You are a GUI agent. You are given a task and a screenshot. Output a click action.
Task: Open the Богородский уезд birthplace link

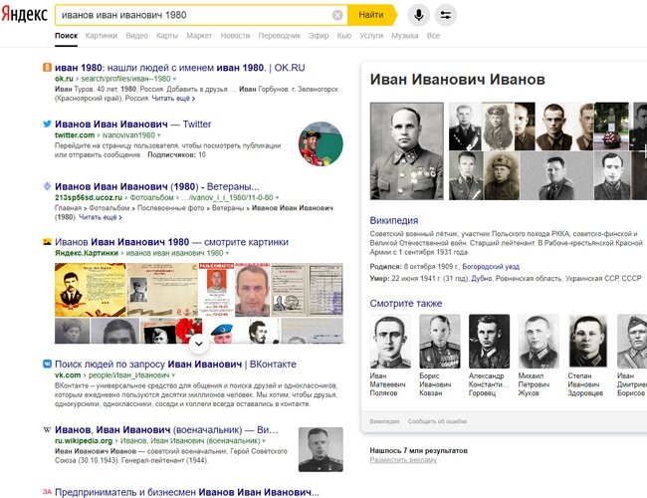(491, 267)
